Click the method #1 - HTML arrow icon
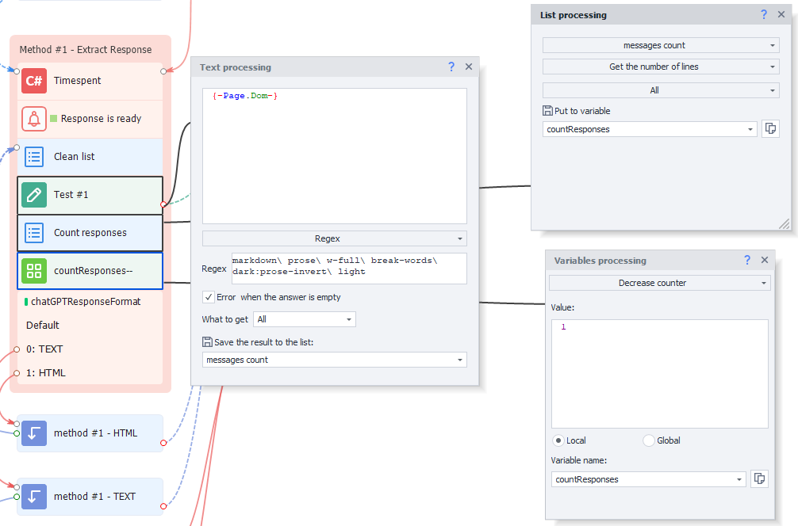Image resolution: width=798 pixels, height=526 pixels. pos(34,433)
